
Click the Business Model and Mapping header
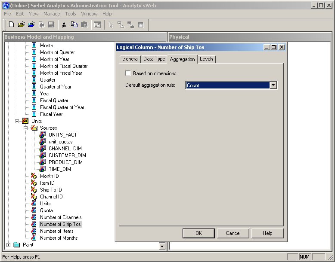point(85,37)
